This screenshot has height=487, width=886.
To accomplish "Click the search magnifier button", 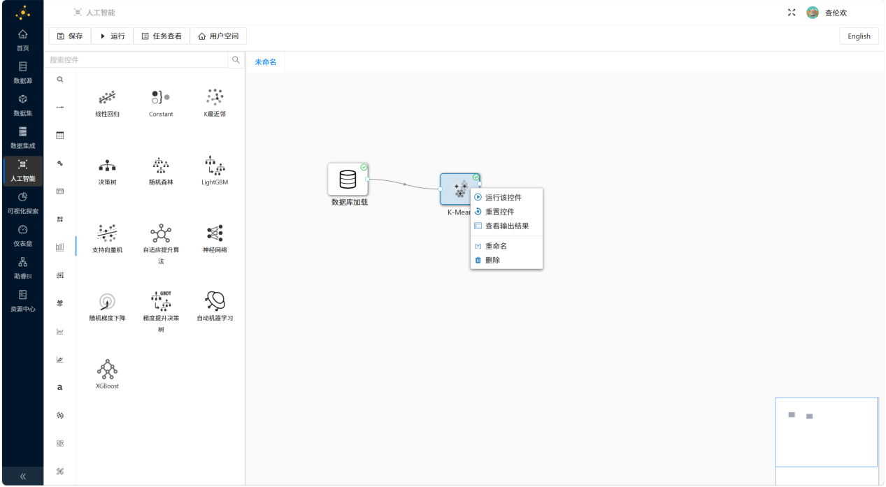I will pyautogui.click(x=236, y=59).
